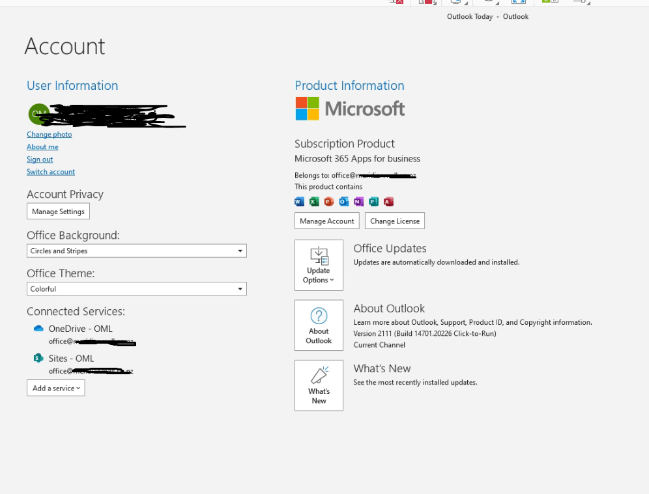Viewport: 649px width, 494px height.
Task: Click the Excel app icon
Action: 314,202
